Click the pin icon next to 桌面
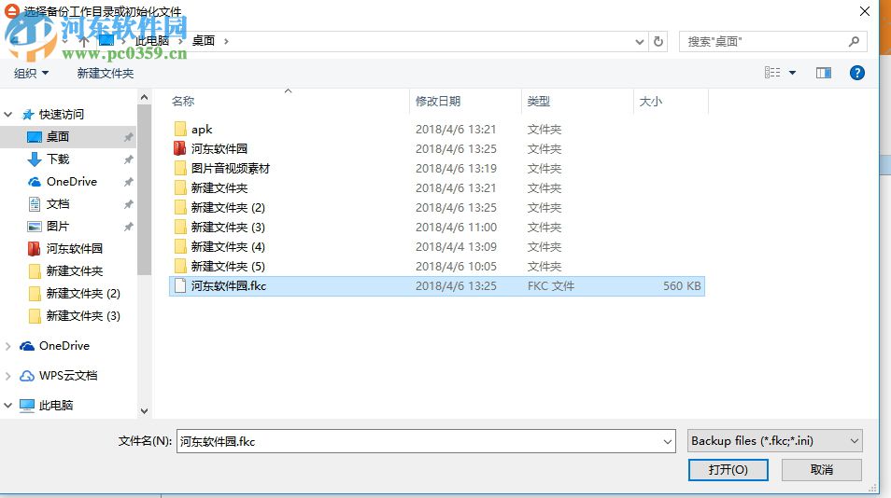 coord(129,137)
